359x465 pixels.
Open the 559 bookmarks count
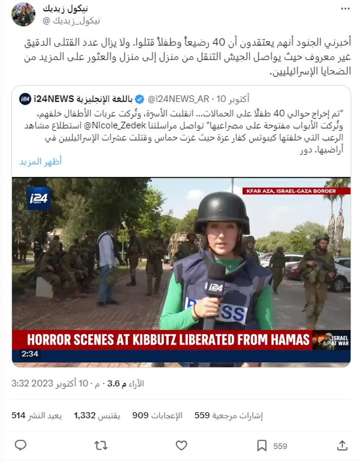[x=229, y=415]
